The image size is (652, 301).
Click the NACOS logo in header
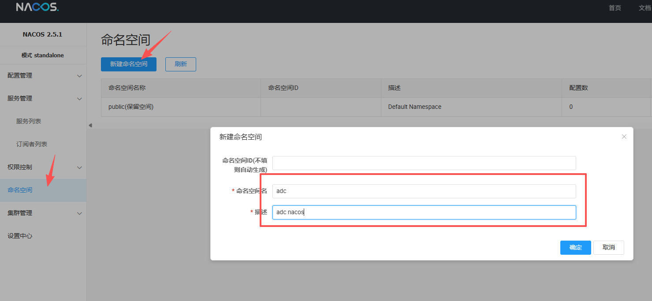point(37,7)
